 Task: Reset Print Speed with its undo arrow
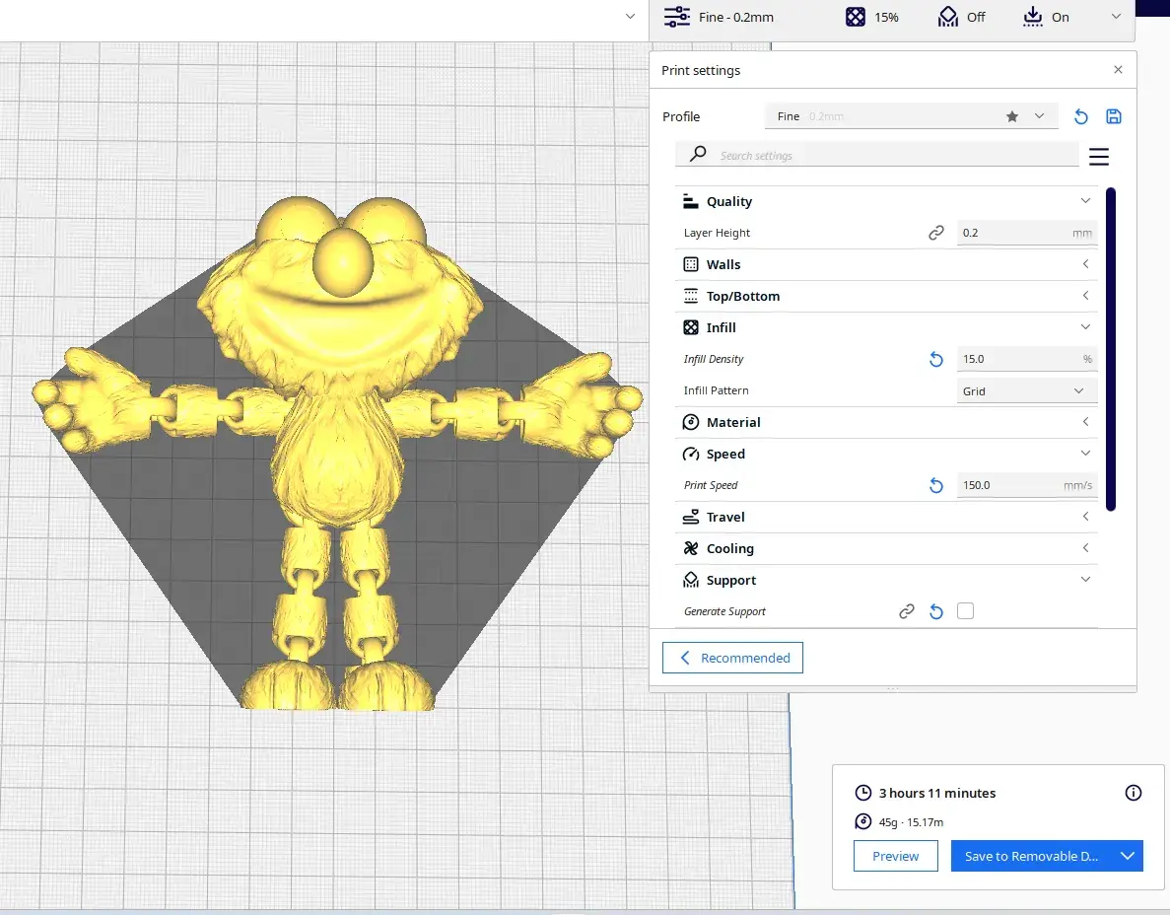(935, 486)
